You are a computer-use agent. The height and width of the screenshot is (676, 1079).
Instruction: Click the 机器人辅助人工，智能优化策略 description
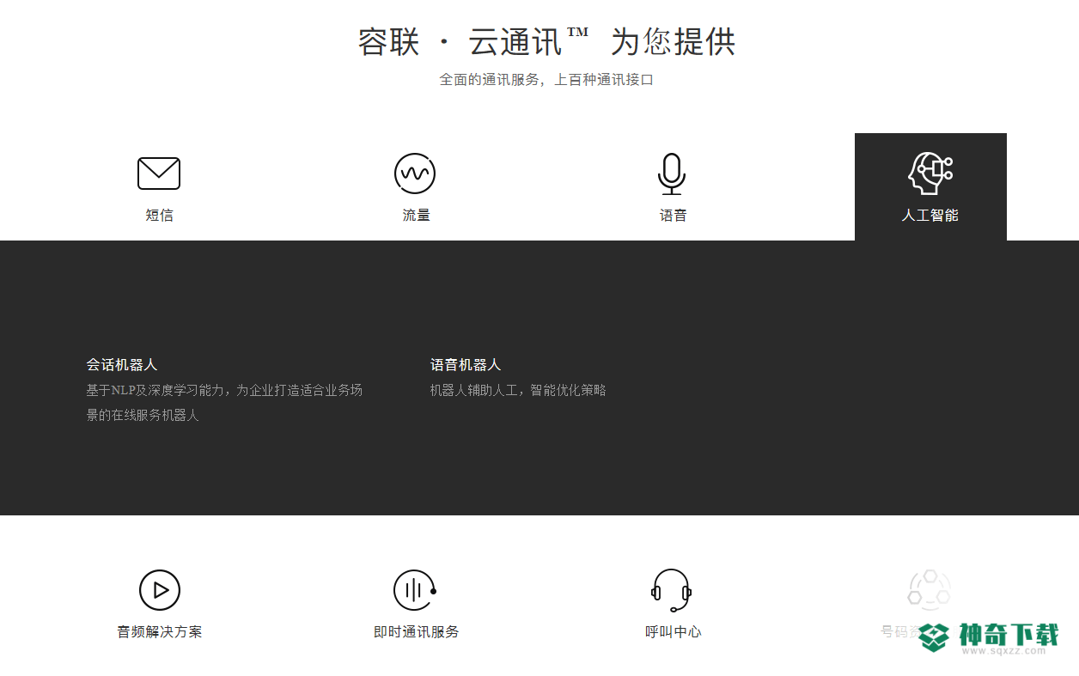518,390
